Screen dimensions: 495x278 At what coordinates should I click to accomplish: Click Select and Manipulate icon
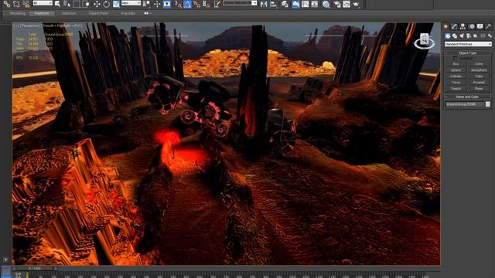[x=157, y=4]
